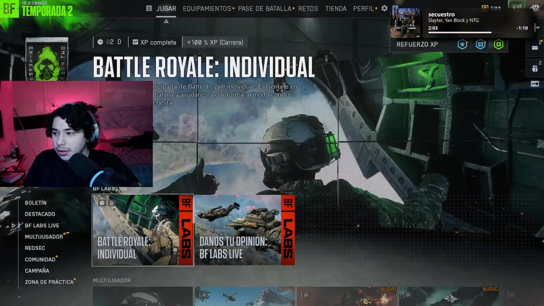Click the song title secuestro
The height and width of the screenshot is (306, 544).
(442, 14)
